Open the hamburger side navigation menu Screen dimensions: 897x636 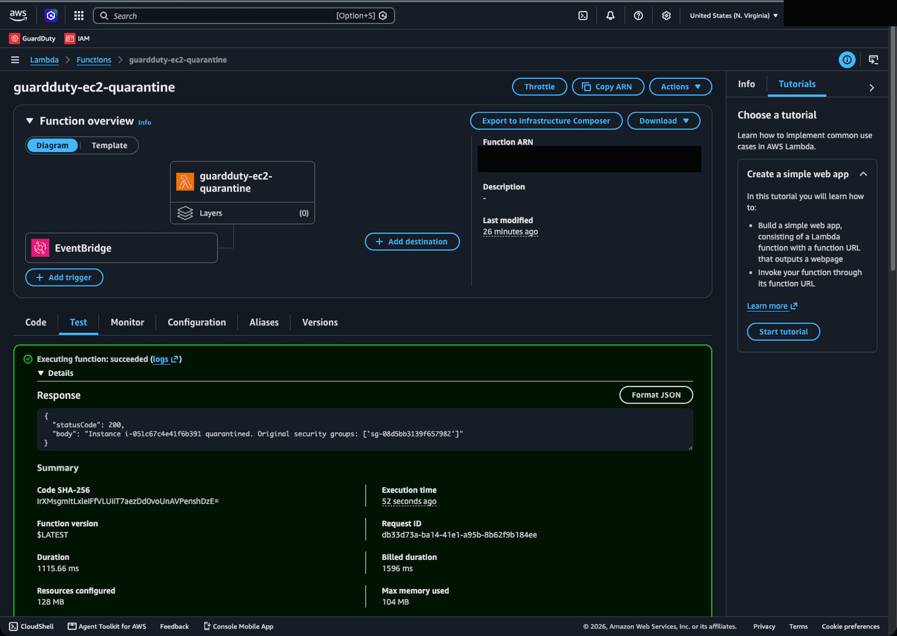coord(15,59)
